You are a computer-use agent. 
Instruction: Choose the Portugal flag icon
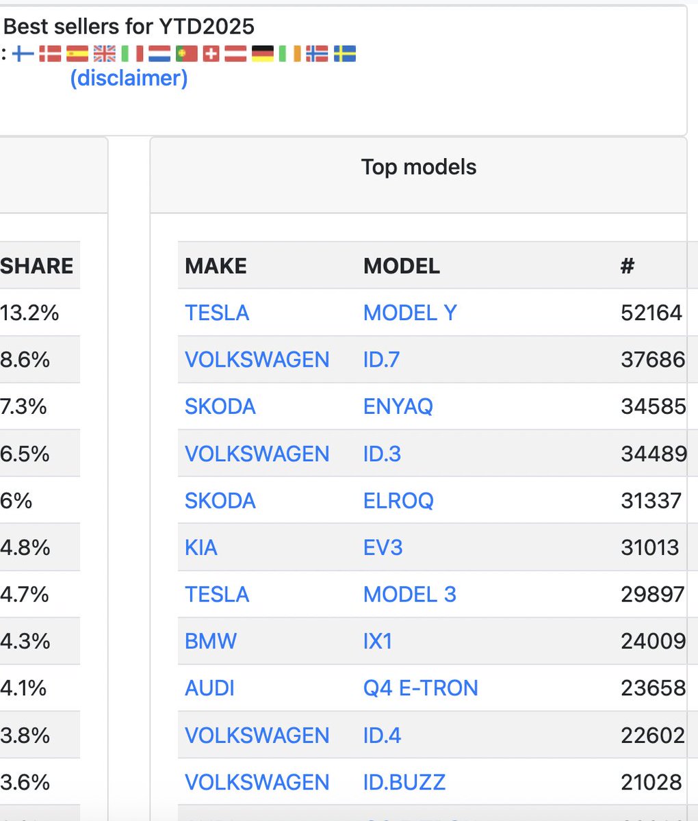tap(187, 53)
